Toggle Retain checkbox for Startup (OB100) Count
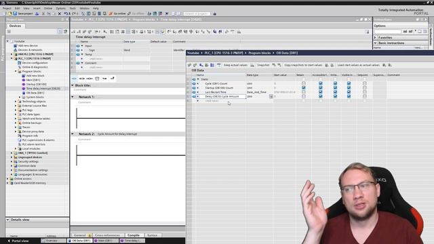Viewport: 434px width, 244px height. point(304,87)
